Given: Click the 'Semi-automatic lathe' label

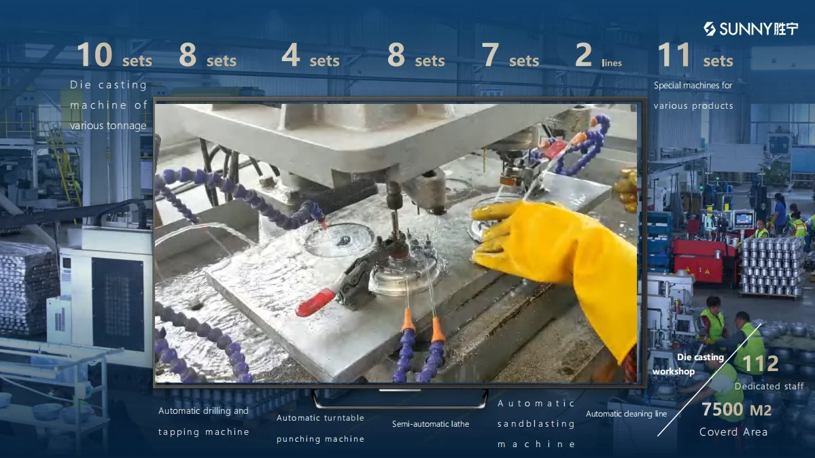Looking at the screenshot, I should (430, 424).
